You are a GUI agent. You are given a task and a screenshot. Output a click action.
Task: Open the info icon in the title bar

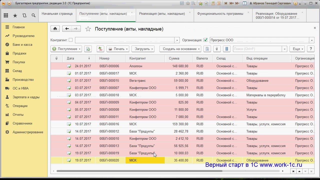pyautogui.click(x=296, y=3)
